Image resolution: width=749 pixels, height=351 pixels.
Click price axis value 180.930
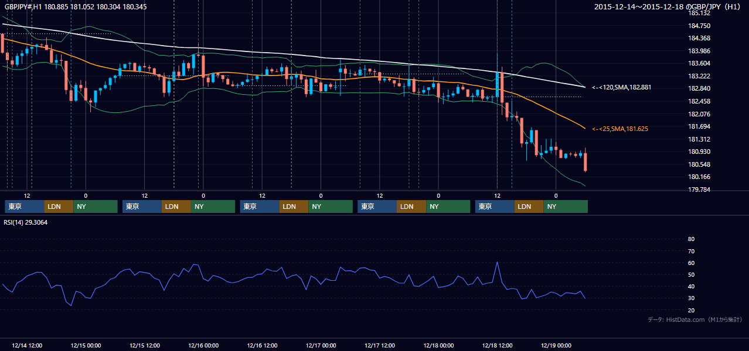pyautogui.click(x=699, y=152)
